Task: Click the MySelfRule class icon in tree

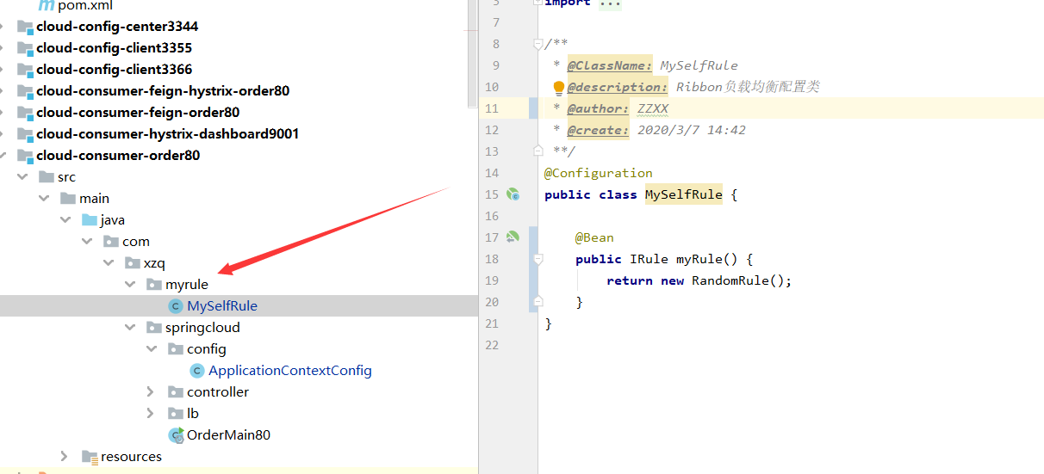Action: point(176,306)
